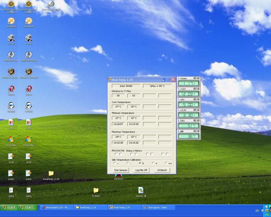Tick the first PROCHOT status checkbox
Image resolution: width=271 pixels, height=217 pixels.
pyautogui.click(x=116, y=154)
